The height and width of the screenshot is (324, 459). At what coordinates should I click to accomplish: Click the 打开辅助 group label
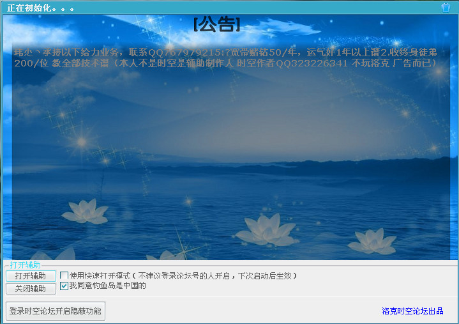click(x=25, y=265)
